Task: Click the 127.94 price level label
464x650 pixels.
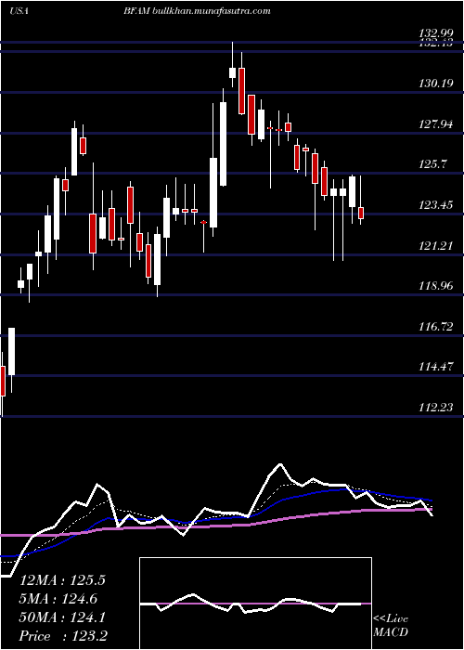Action: pyautogui.click(x=436, y=123)
